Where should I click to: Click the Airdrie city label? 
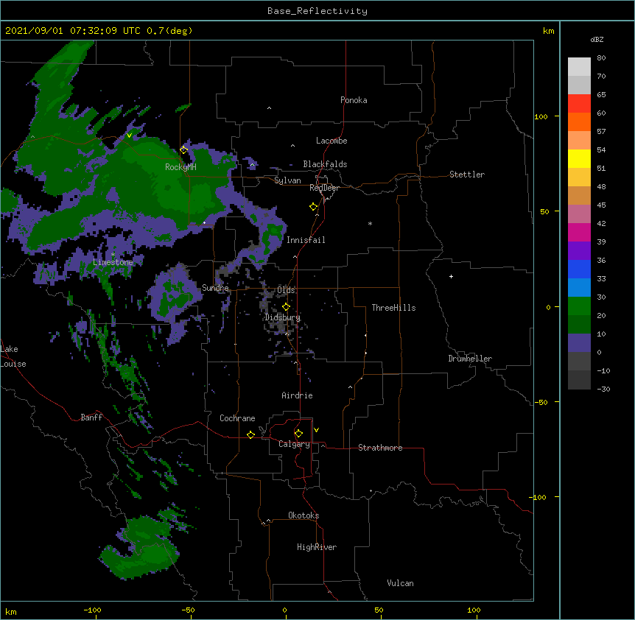(x=298, y=395)
